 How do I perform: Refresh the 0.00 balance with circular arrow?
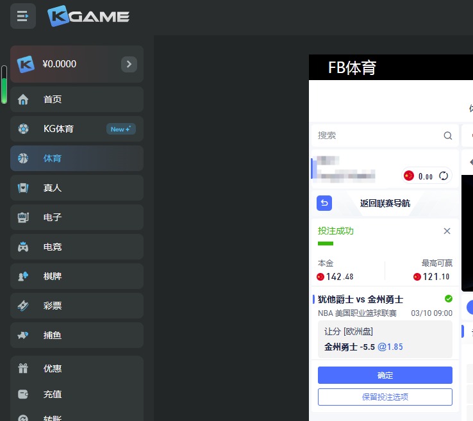pos(444,176)
